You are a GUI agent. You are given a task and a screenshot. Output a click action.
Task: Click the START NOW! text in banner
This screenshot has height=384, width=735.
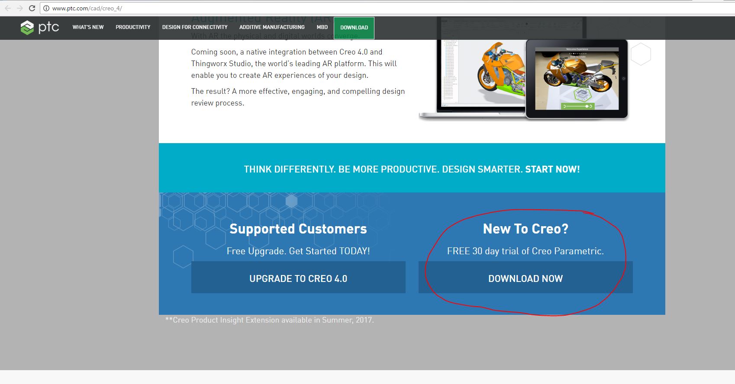tap(552, 169)
